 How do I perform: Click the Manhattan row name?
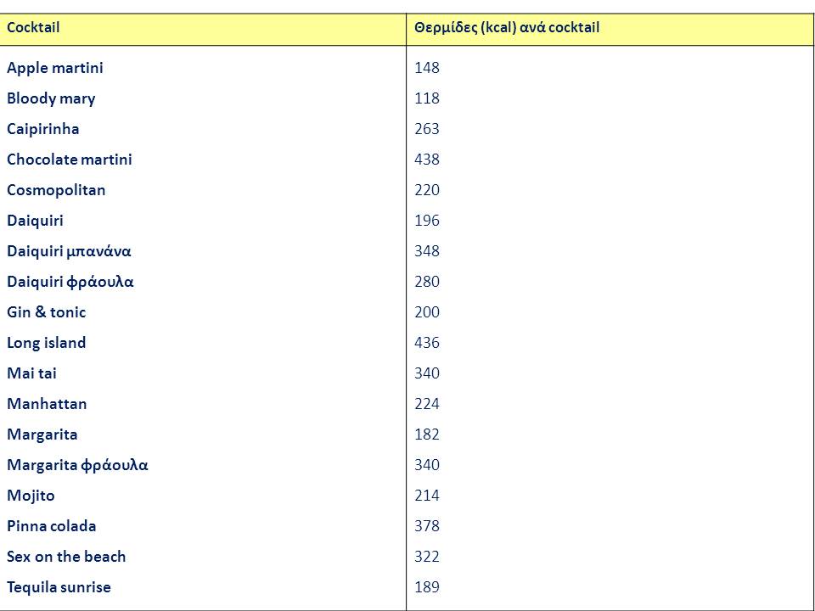(47, 404)
